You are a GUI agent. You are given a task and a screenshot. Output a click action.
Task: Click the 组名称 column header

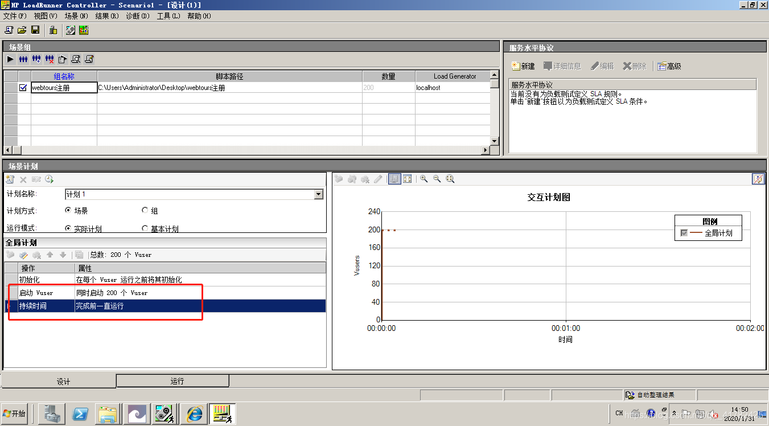click(x=64, y=76)
